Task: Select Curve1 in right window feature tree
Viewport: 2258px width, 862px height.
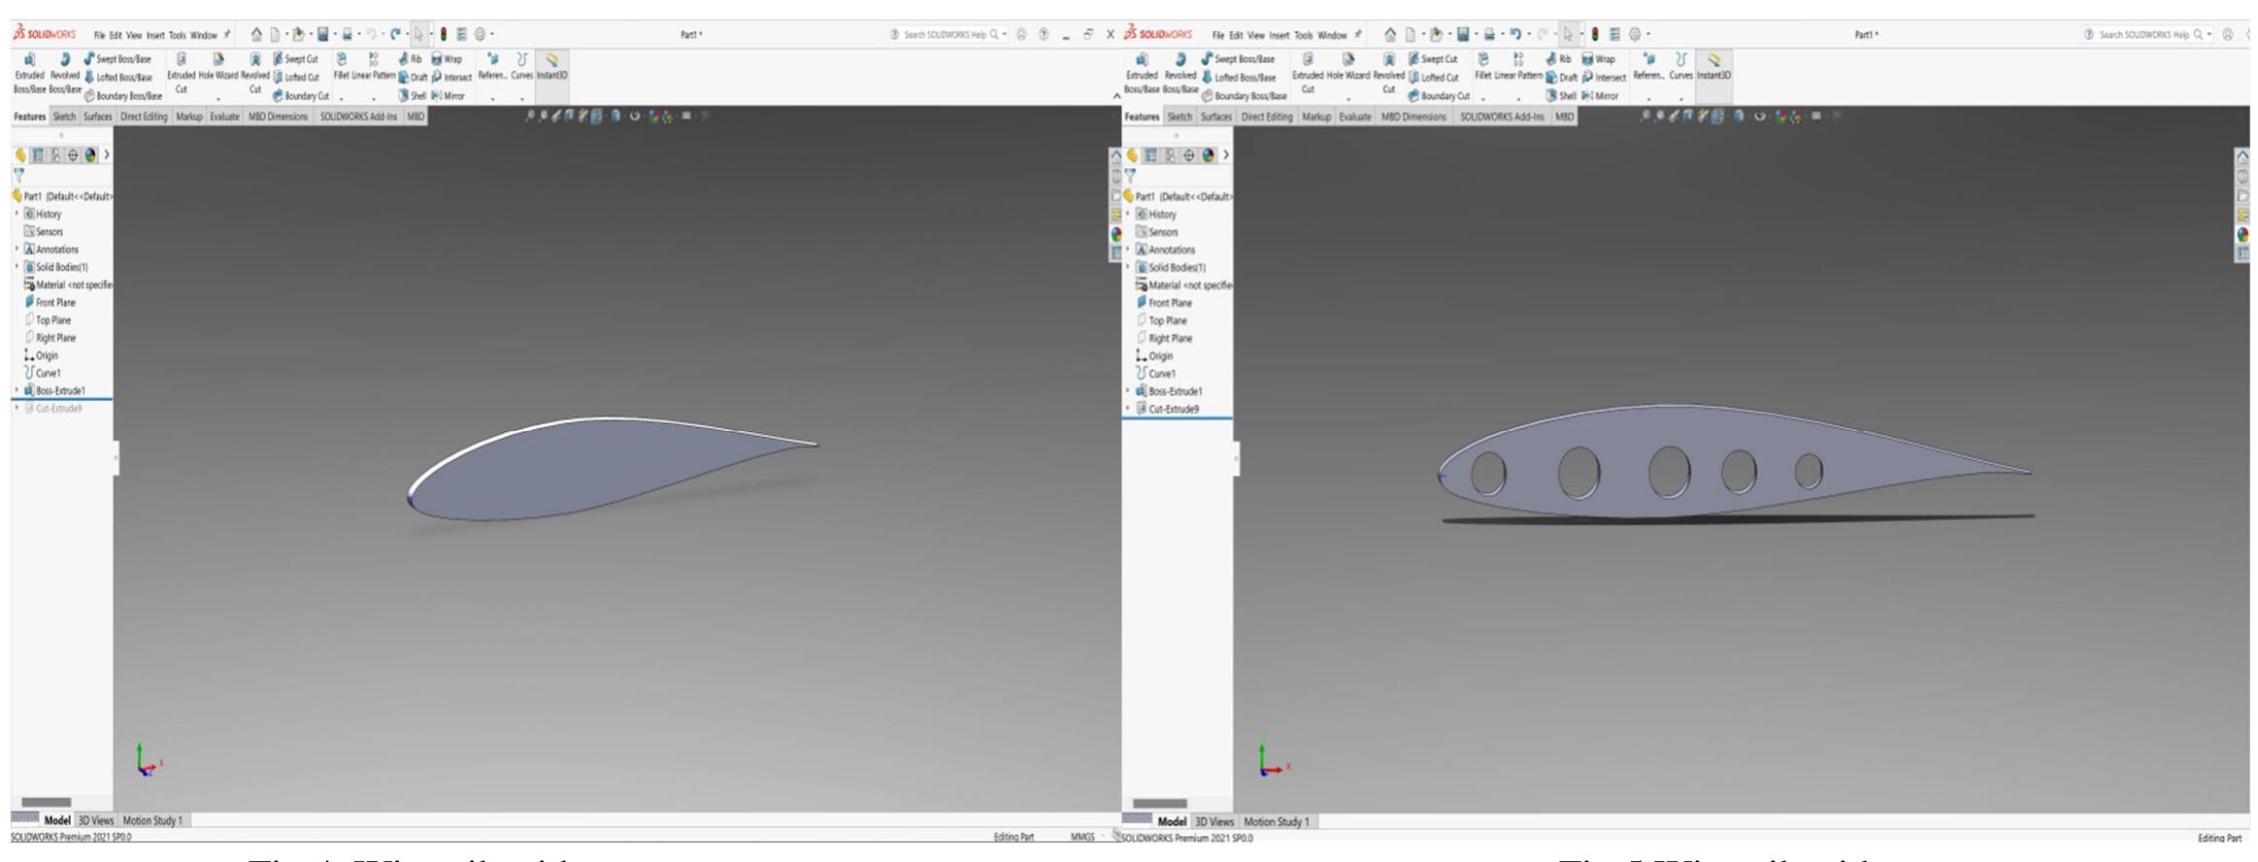Action: click(x=1155, y=373)
